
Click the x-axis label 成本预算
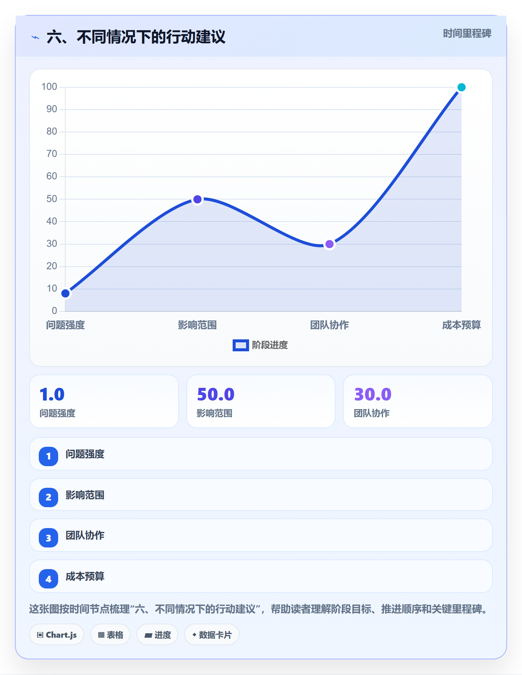click(x=462, y=325)
